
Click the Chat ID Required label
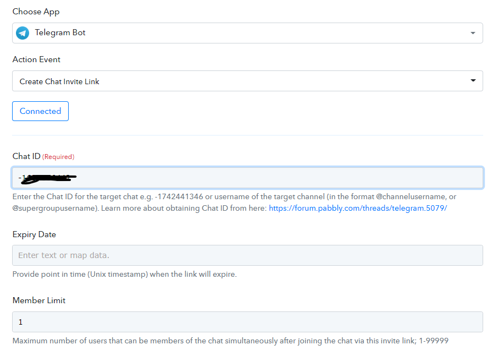(x=43, y=156)
